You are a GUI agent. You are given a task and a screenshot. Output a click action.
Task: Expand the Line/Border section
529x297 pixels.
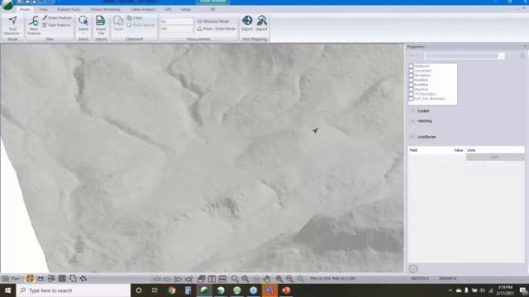[x=412, y=137]
